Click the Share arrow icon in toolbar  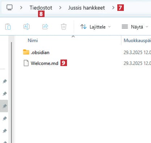tap(45, 26)
